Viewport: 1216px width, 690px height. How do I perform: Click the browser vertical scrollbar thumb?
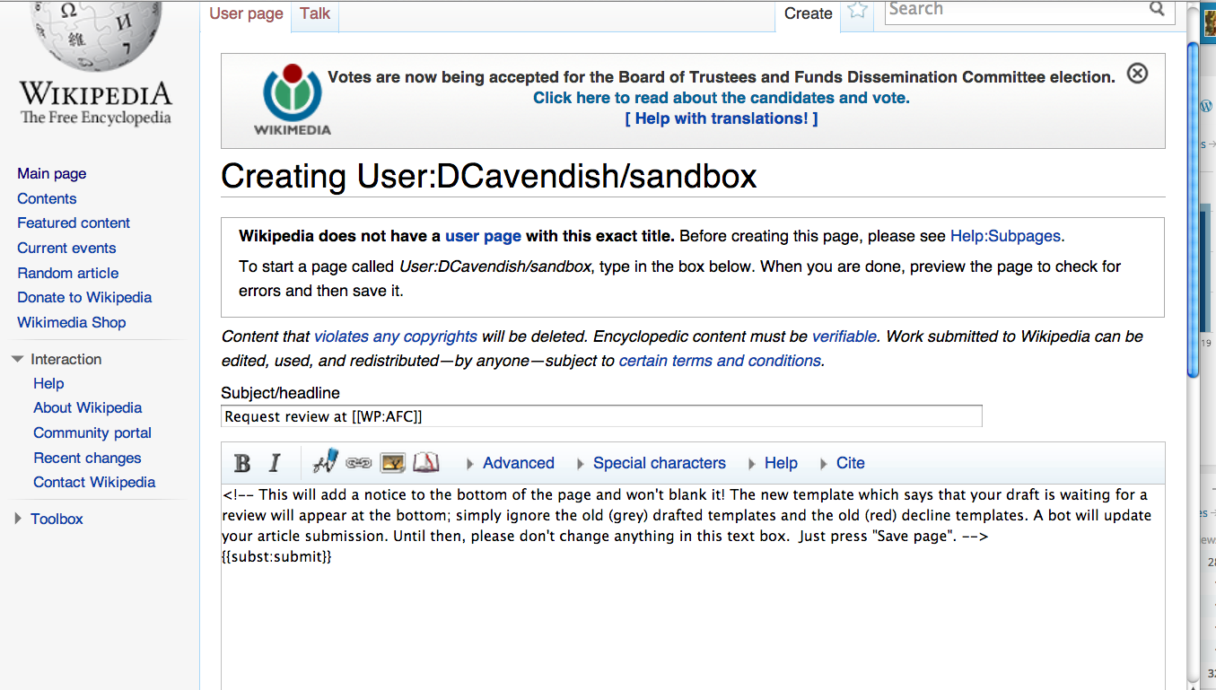point(1192,211)
